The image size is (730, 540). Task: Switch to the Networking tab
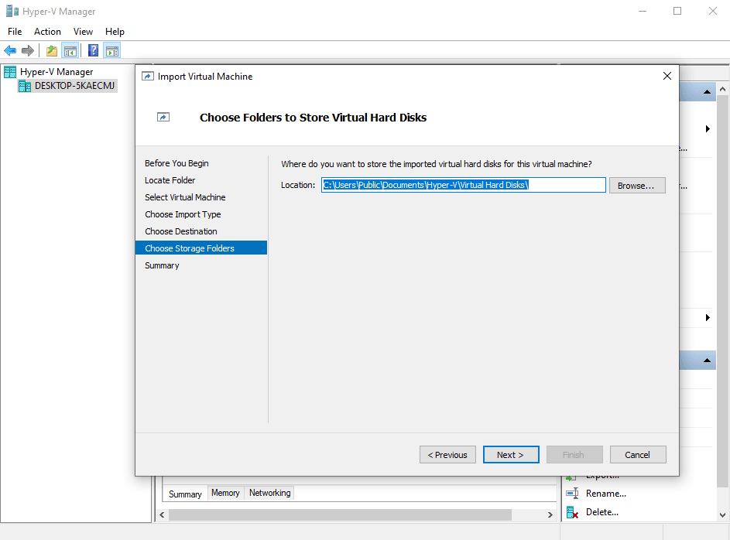click(x=269, y=493)
